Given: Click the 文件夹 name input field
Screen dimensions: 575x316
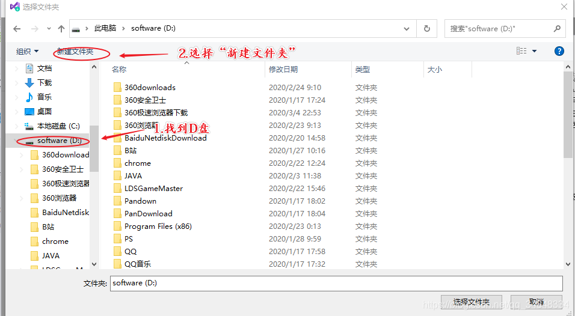Looking at the screenshot, I should [x=336, y=283].
